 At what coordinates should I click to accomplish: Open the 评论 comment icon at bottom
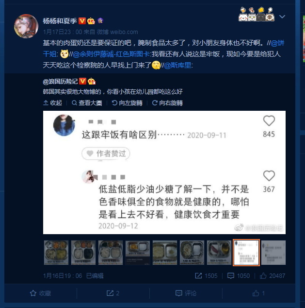pos(178,293)
